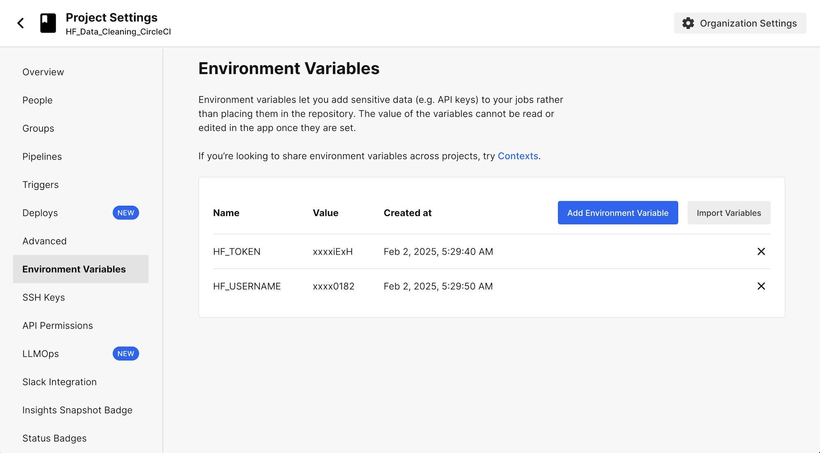Open the Status Badges section
820x453 pixels.
(x=54, y=438)
